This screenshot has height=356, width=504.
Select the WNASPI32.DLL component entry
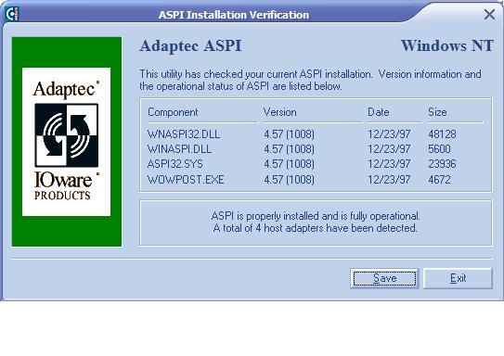184,133
